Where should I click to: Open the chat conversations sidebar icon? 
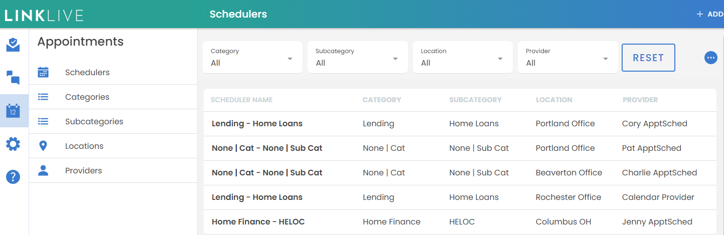click(13, 78)
